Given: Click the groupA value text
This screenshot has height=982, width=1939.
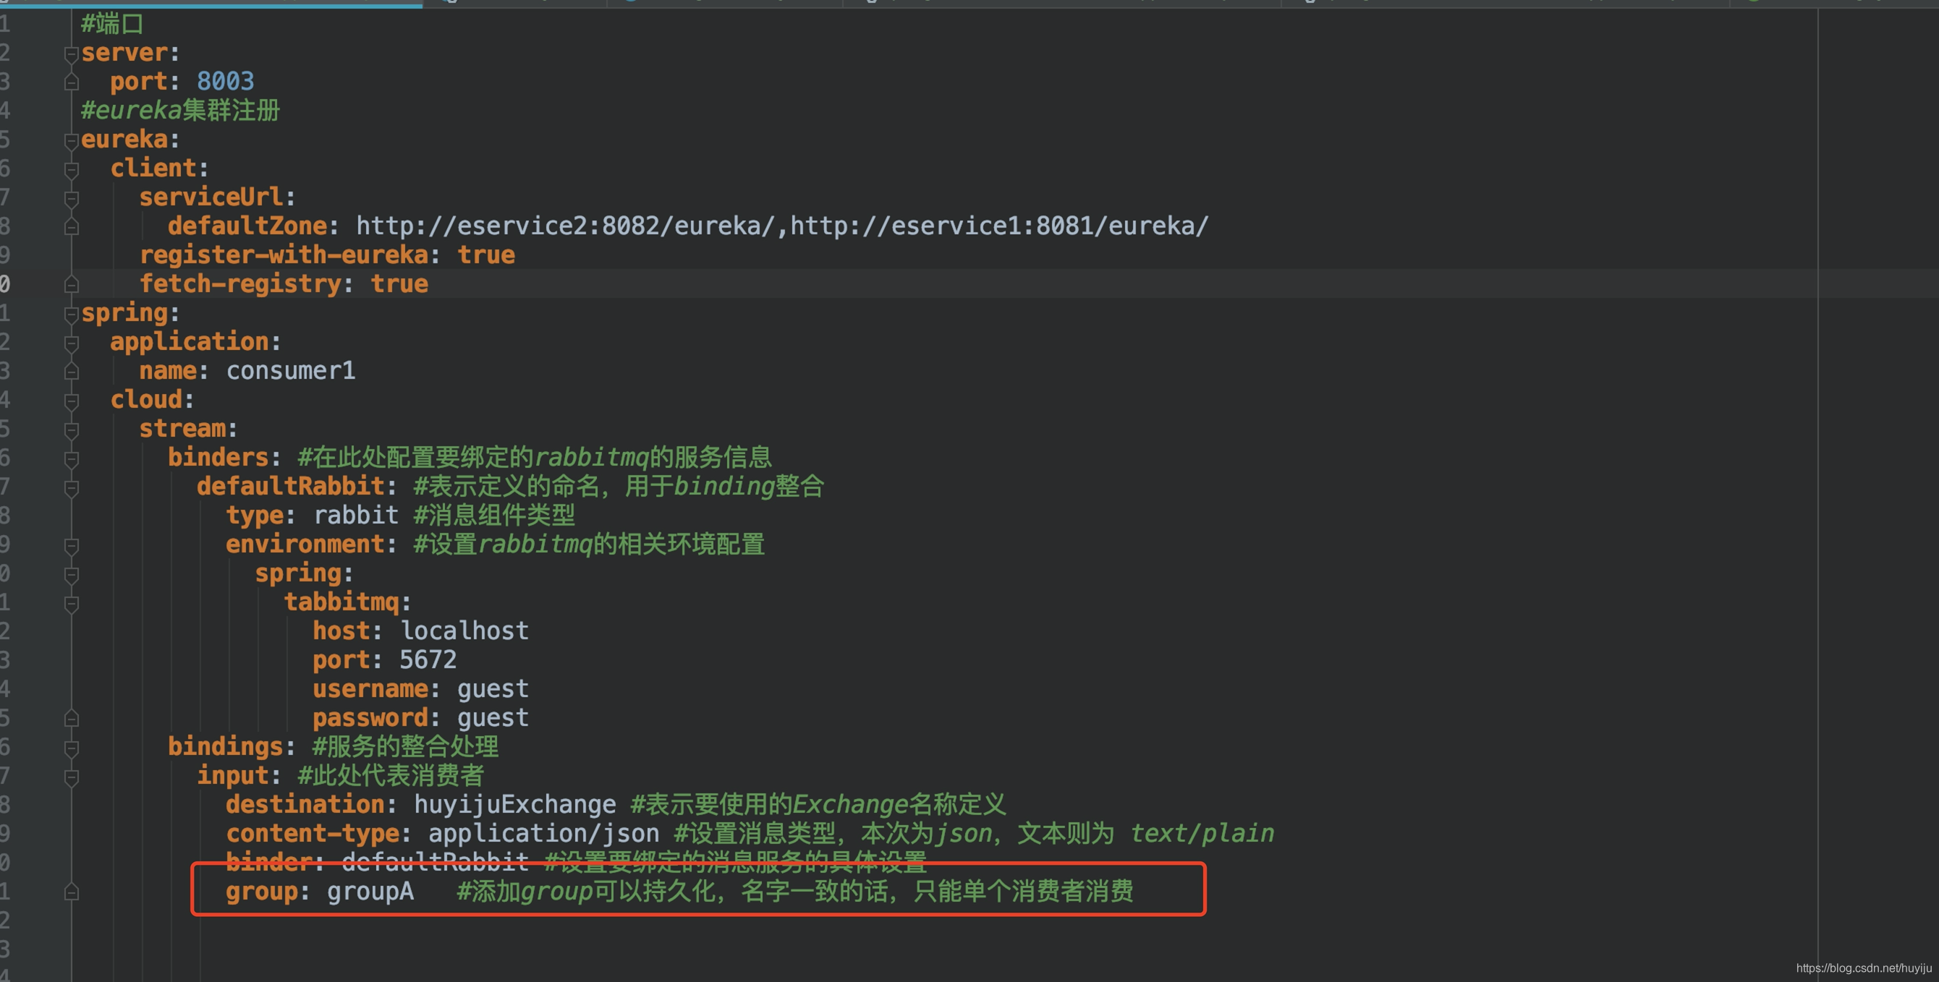Looking at the screenshot, I should tap(370, 892).
